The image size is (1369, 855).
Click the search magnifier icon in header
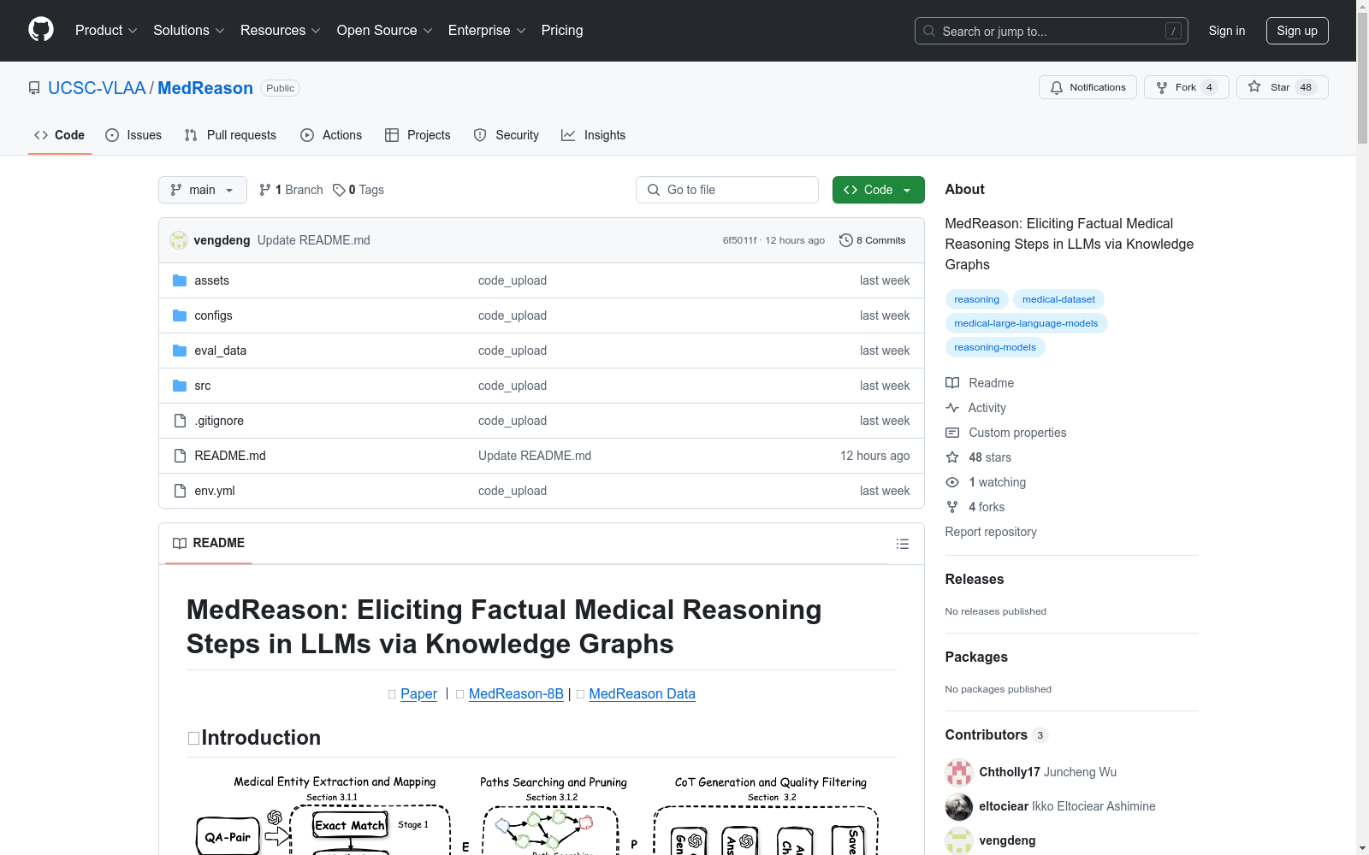tap(929, 31)
